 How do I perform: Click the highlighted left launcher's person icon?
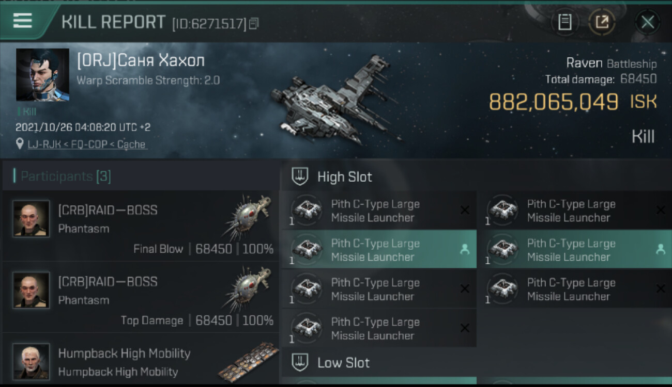coord(464,250)
